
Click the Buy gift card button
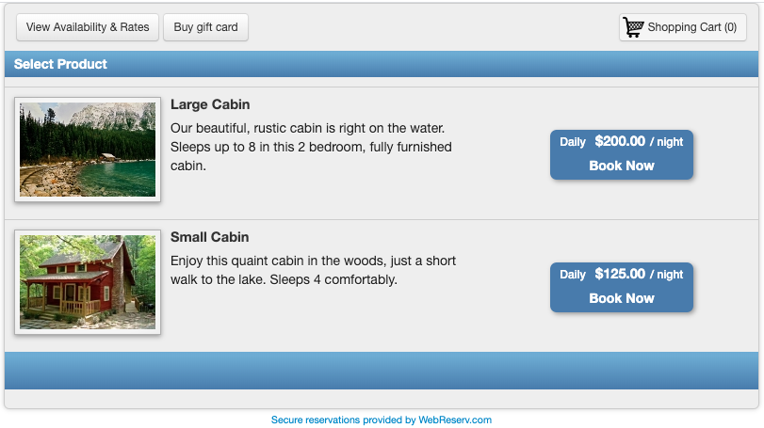click(206, 27)
